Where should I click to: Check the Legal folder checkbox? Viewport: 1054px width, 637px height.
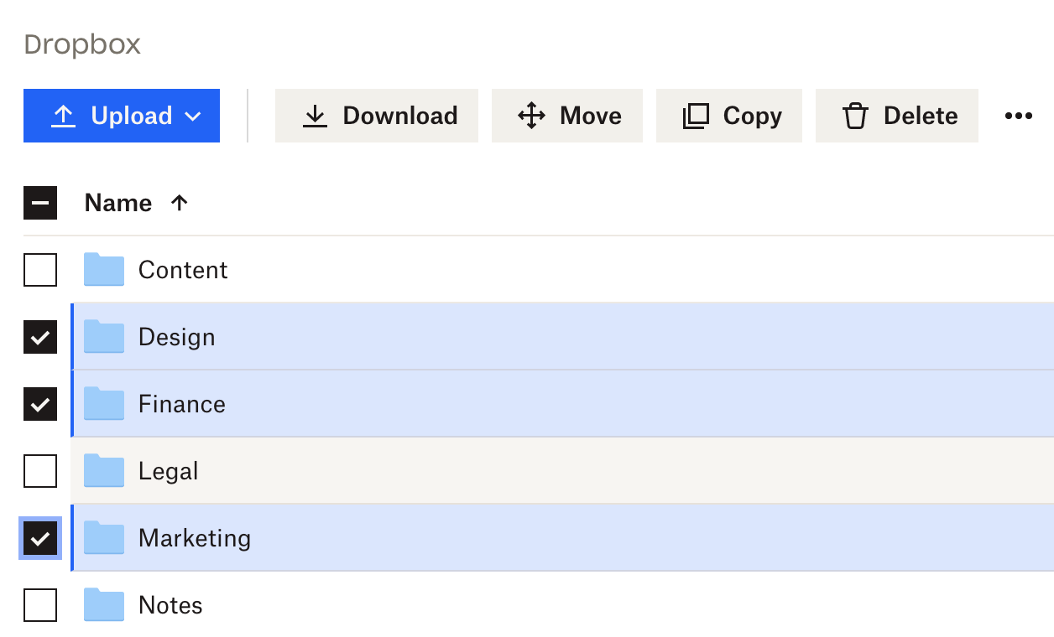tap(40, 471)
